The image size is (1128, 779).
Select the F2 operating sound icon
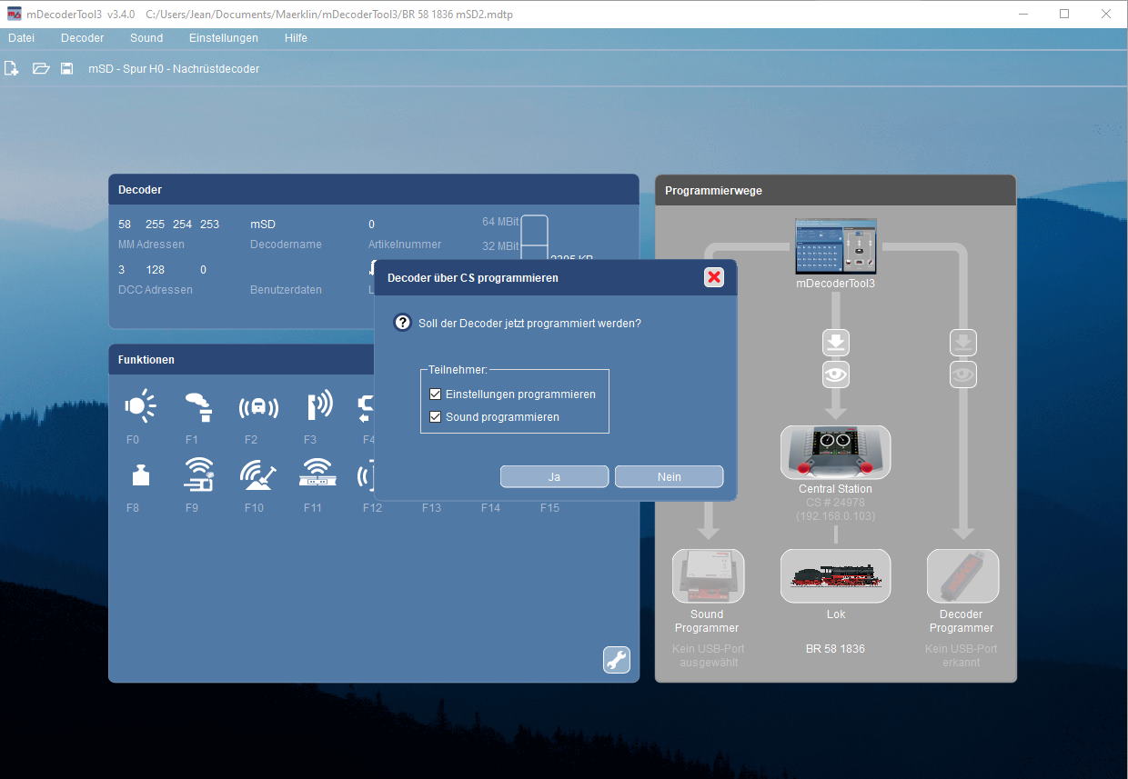[258, 406]
